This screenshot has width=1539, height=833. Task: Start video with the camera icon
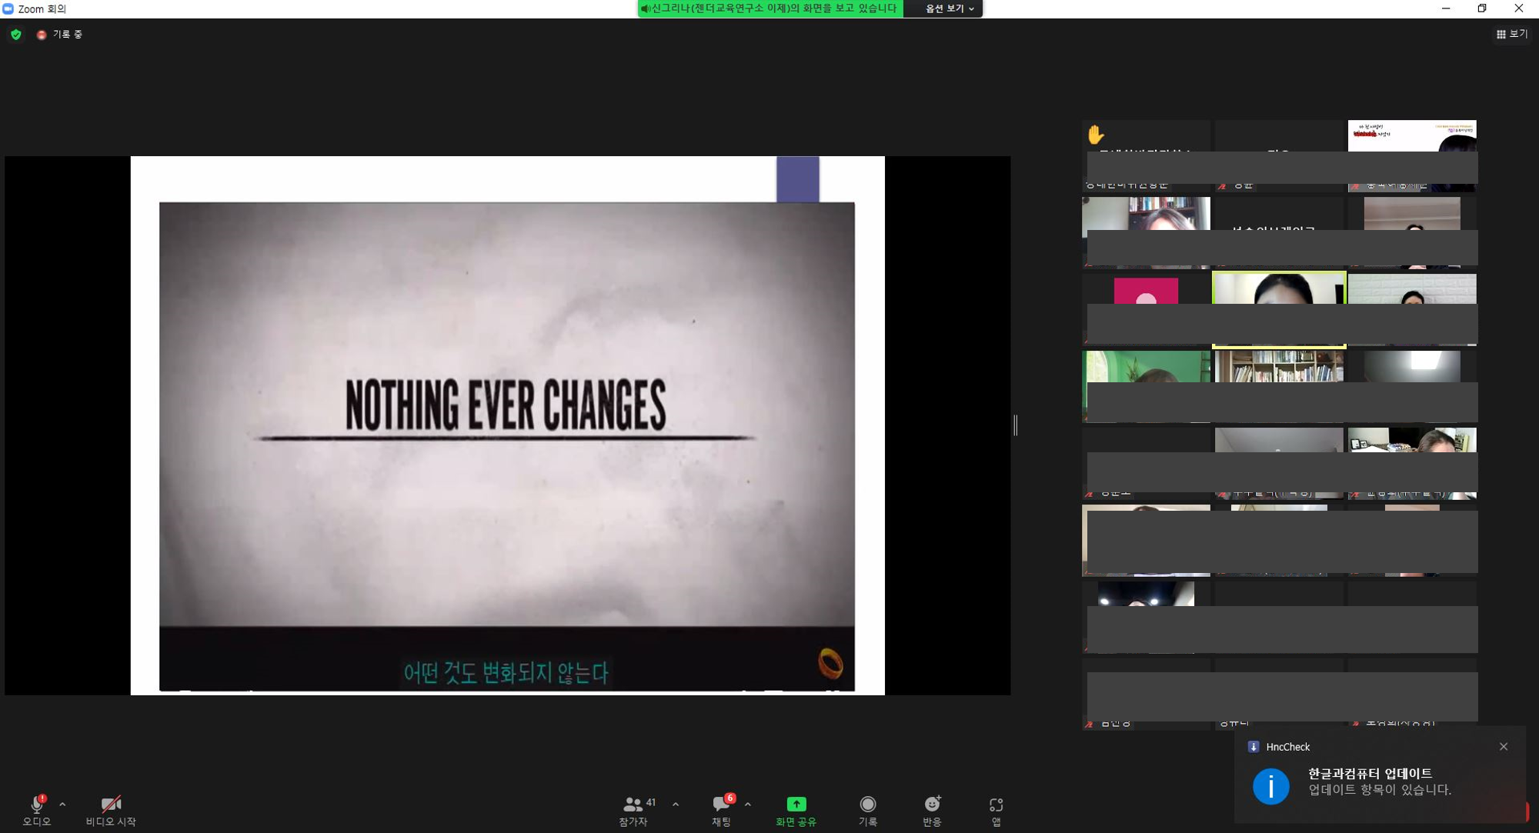(x=111, y=805)
